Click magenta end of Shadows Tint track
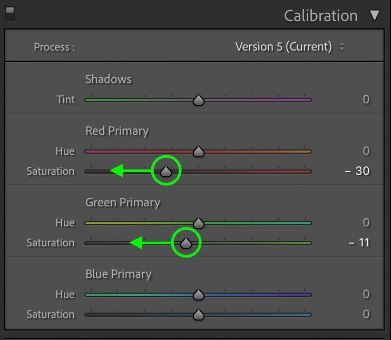The height and width of the screenshot is (340, 391). click(306, 100)
